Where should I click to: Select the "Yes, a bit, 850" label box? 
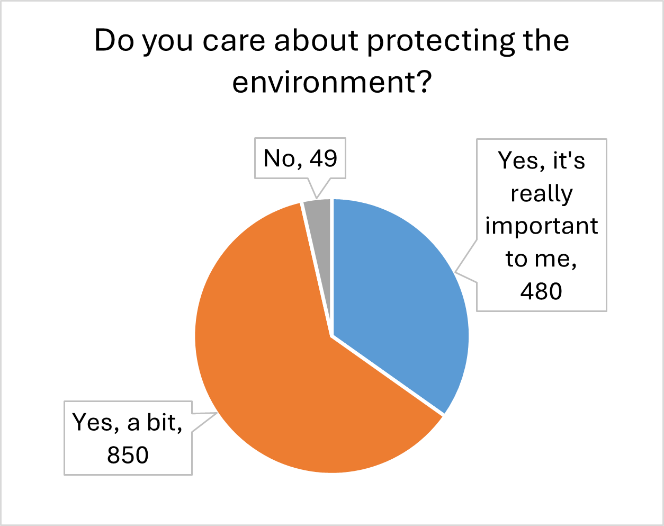coord(128,438)
